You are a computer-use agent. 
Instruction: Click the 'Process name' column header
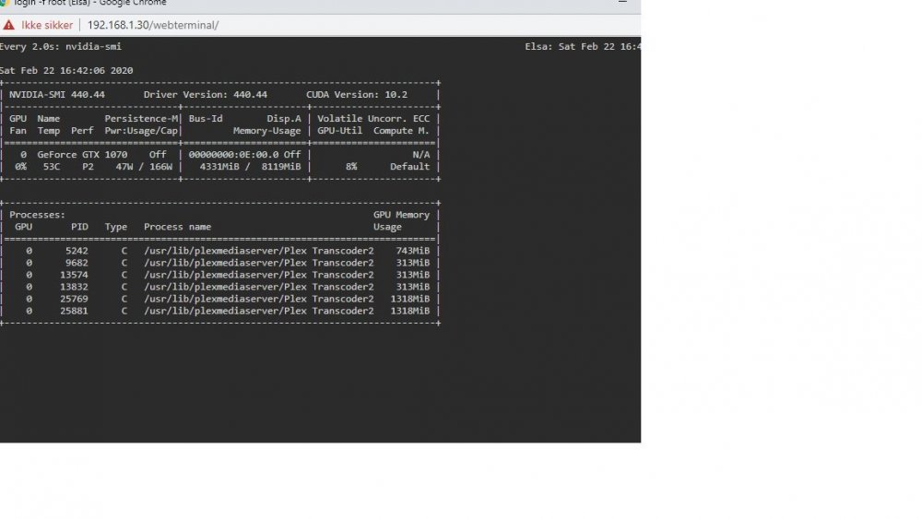point(178,227)
